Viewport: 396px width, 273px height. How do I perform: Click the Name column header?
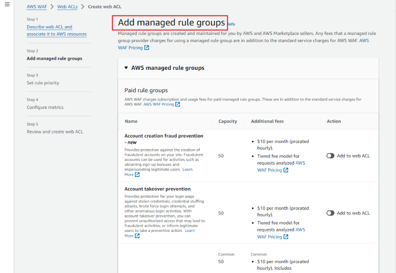(131, 121)
